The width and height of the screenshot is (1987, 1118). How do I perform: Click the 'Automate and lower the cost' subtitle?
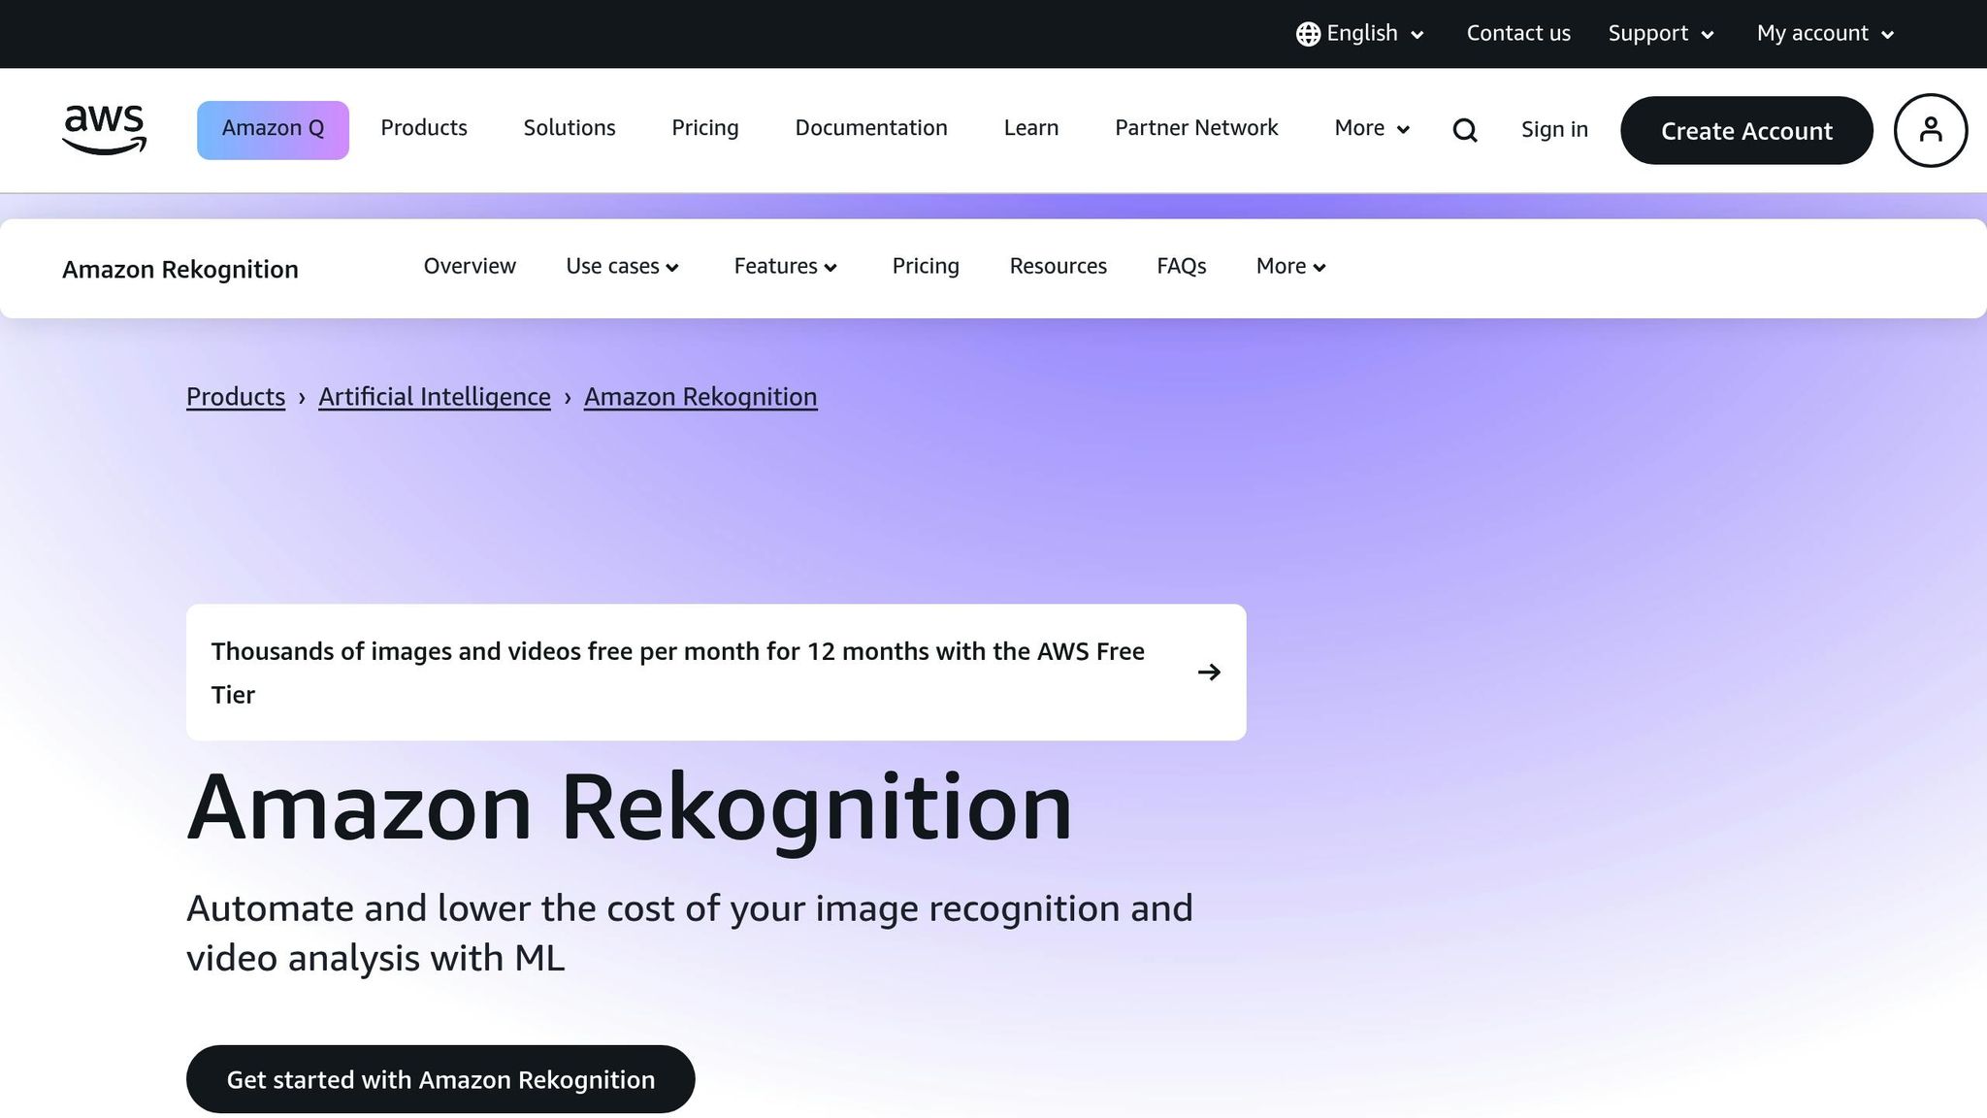pyautogui.click(x=690, y=933)
